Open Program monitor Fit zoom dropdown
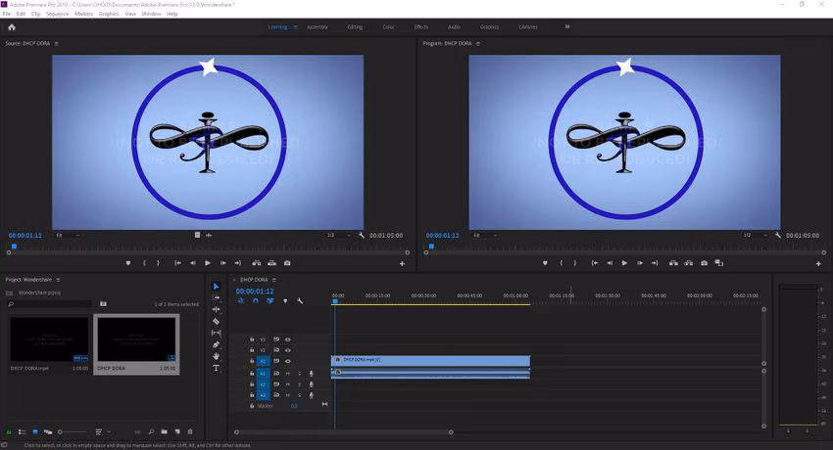The width and height of the screenshot is (833, 450). [x=485, y=236]
